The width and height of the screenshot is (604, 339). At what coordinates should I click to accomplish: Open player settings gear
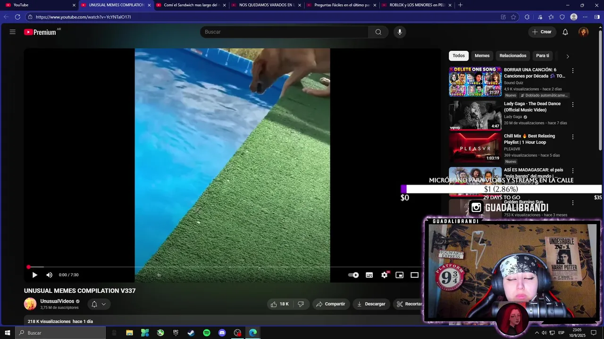click(x=385, y=275)
